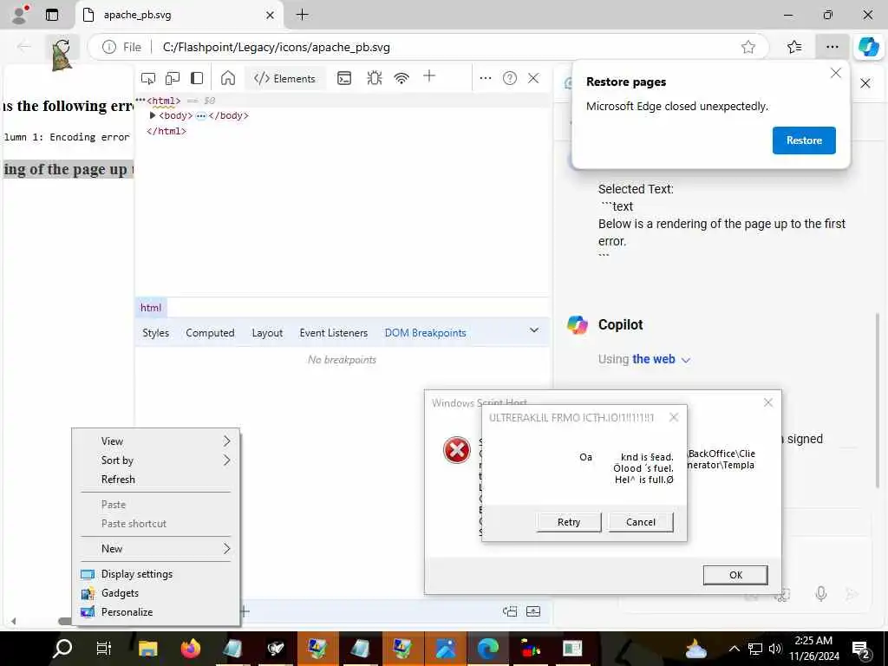Close the DevTools panel
The image size is (888, 666).
click(533, 78)
